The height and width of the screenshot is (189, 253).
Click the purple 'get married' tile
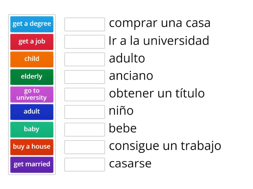(32, 164)
